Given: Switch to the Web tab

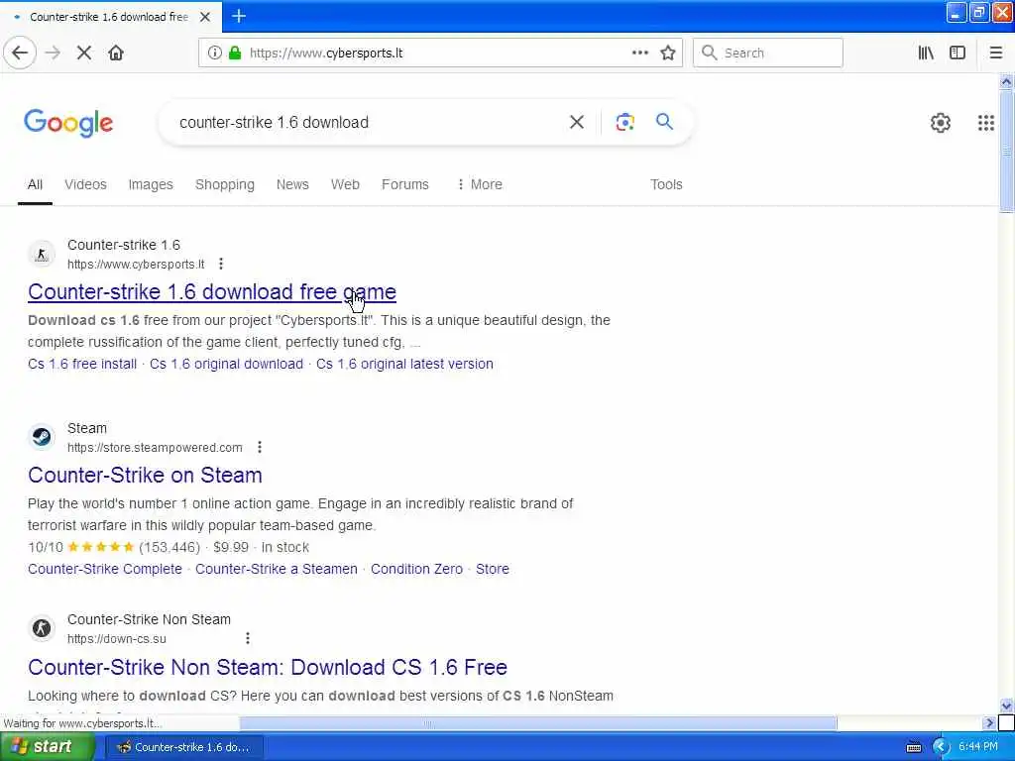Looking at the screenshot, I should [x=345, y=184].
